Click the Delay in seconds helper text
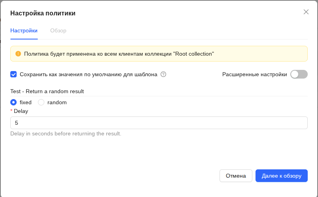 tap(66, 133)
